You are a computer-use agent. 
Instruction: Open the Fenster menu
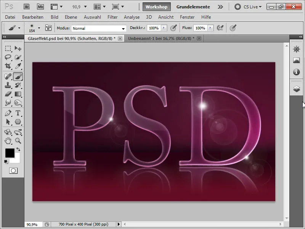pos(187,17)
